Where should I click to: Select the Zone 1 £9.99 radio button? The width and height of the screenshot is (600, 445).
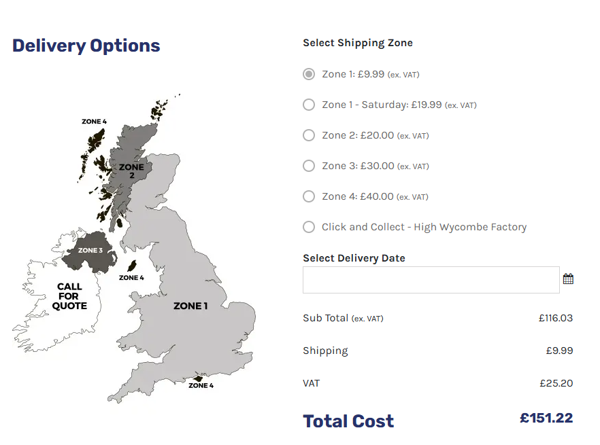(x=309, y=74)
